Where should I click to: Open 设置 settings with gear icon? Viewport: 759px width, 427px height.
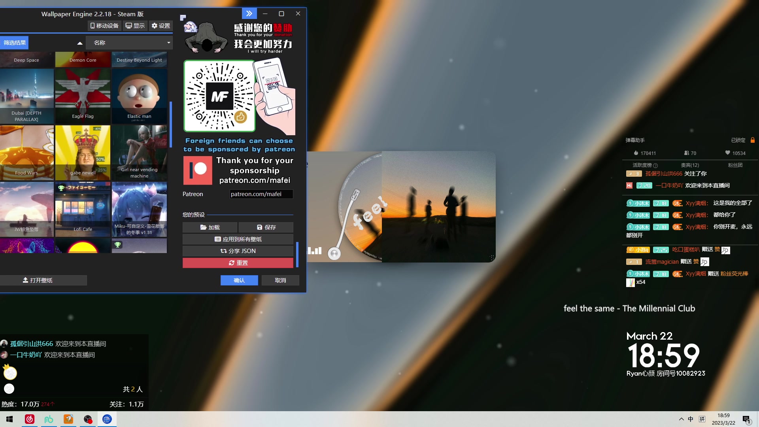point(160,26)
